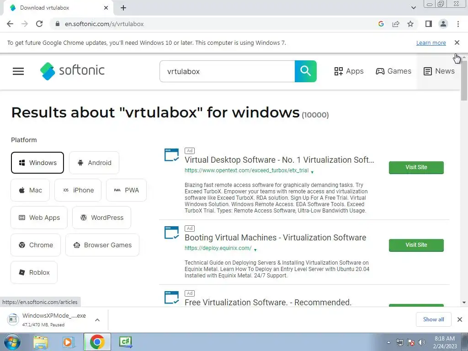468x351 pixels.
Task: Click the Virtual Desktop Software ad icon
Action: (x=172, y=155)
